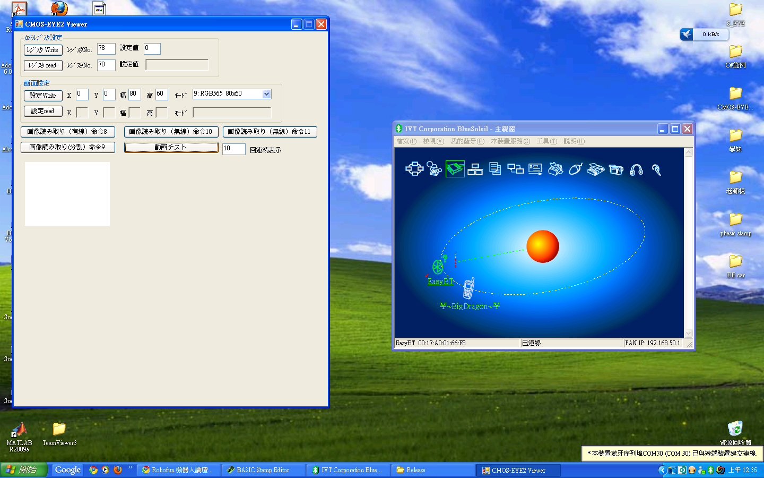Select the TeamViewer3 folder on desktop
The image size is (764, 478).
pyautogui.click(x=59, y=434)
